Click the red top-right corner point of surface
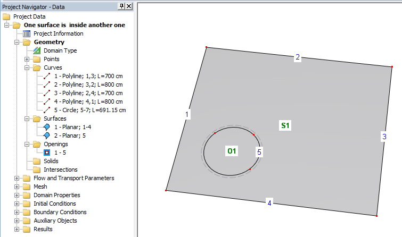 pyautogui.click(x=392, y=67)
